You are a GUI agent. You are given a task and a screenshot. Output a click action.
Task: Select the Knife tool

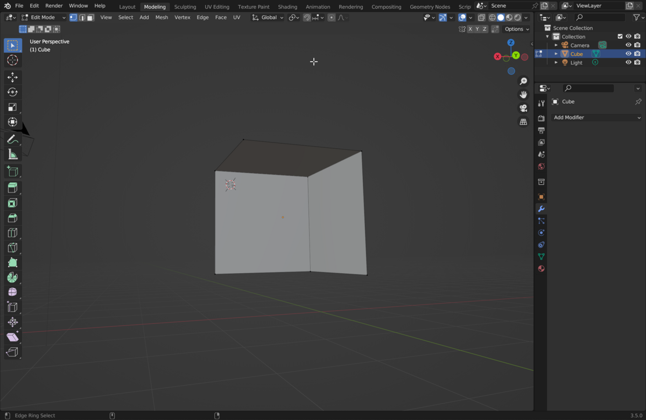12,247
